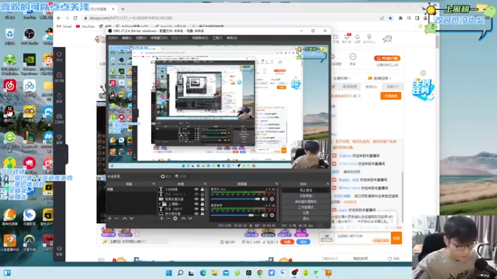
Task: Mute the desktop audio speaker icon
Action: click(x=265, y=215)
